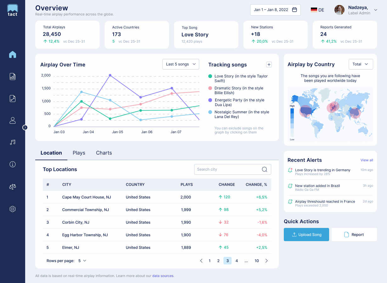This screenshot has height=283, width=387.
Task: Click the High-Low map color scale
Action: click(292, 122)
